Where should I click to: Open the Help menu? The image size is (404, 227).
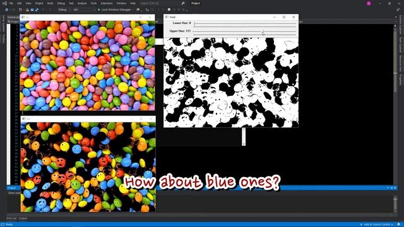[x=133, y=3]
